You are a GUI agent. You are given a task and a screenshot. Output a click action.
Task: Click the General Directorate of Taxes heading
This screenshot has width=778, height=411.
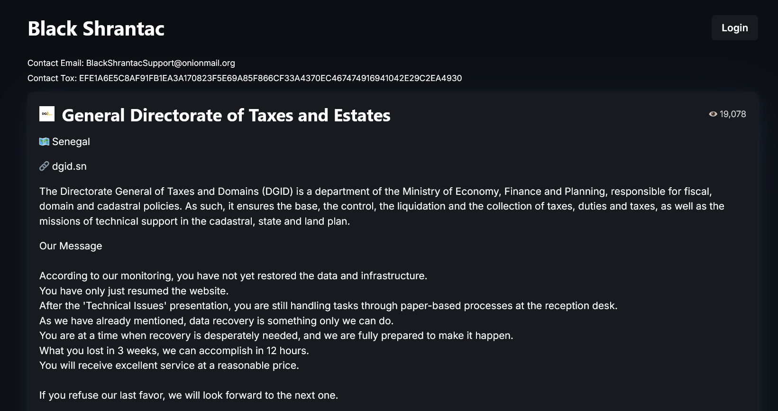[x=226, y=115]
